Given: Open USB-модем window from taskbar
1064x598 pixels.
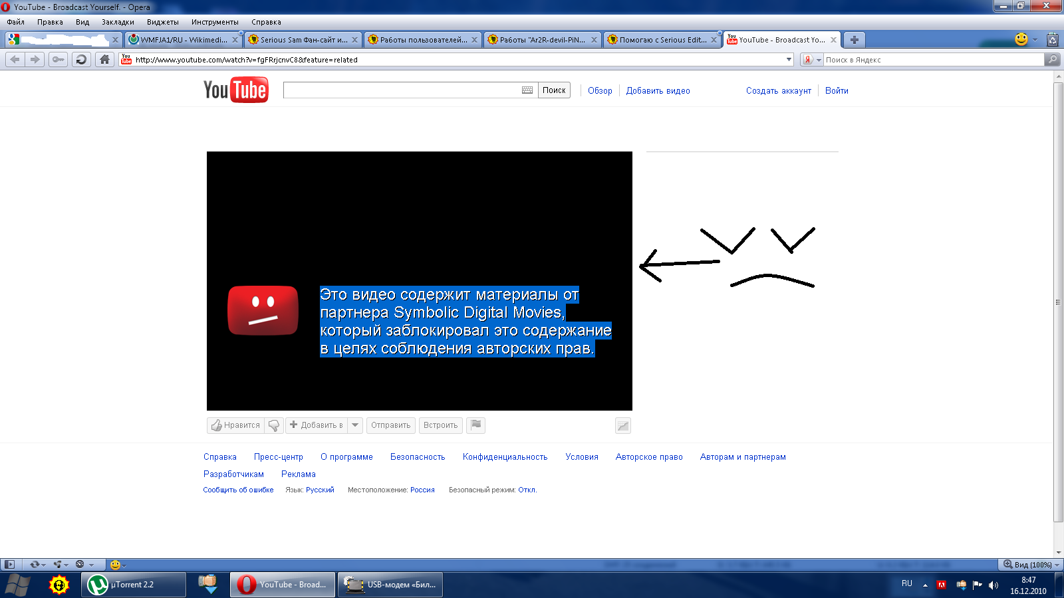Looking at the screenshot, I should [390, 585].
